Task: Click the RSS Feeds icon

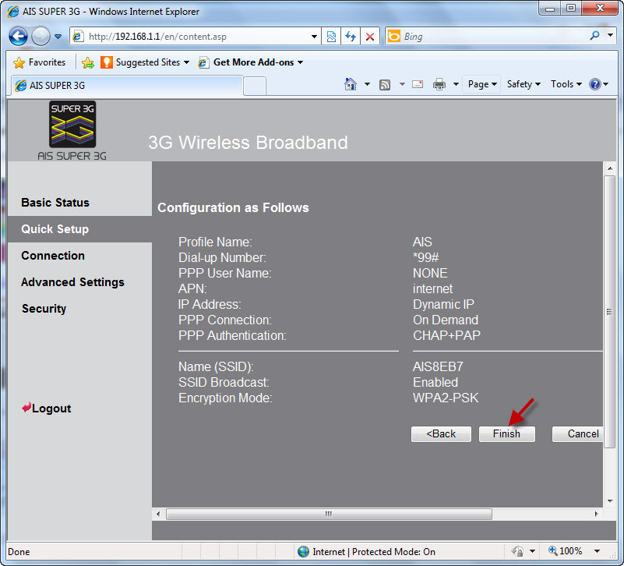Action: 385,85
